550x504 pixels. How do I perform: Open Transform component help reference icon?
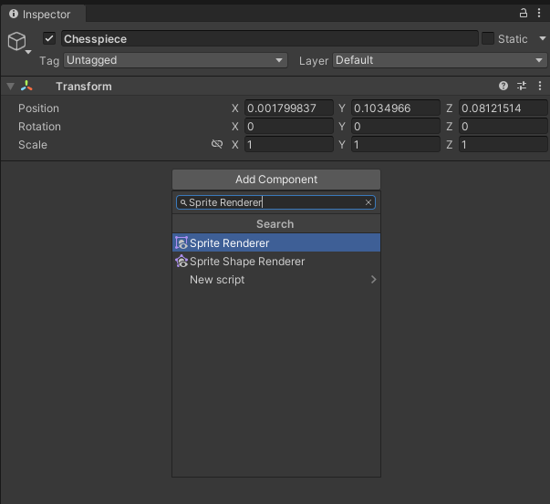503,86
